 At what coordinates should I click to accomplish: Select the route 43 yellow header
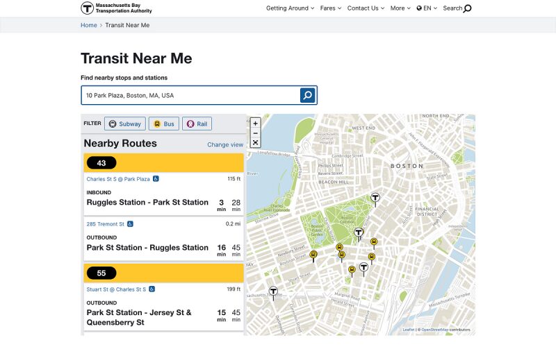(163, 163)
